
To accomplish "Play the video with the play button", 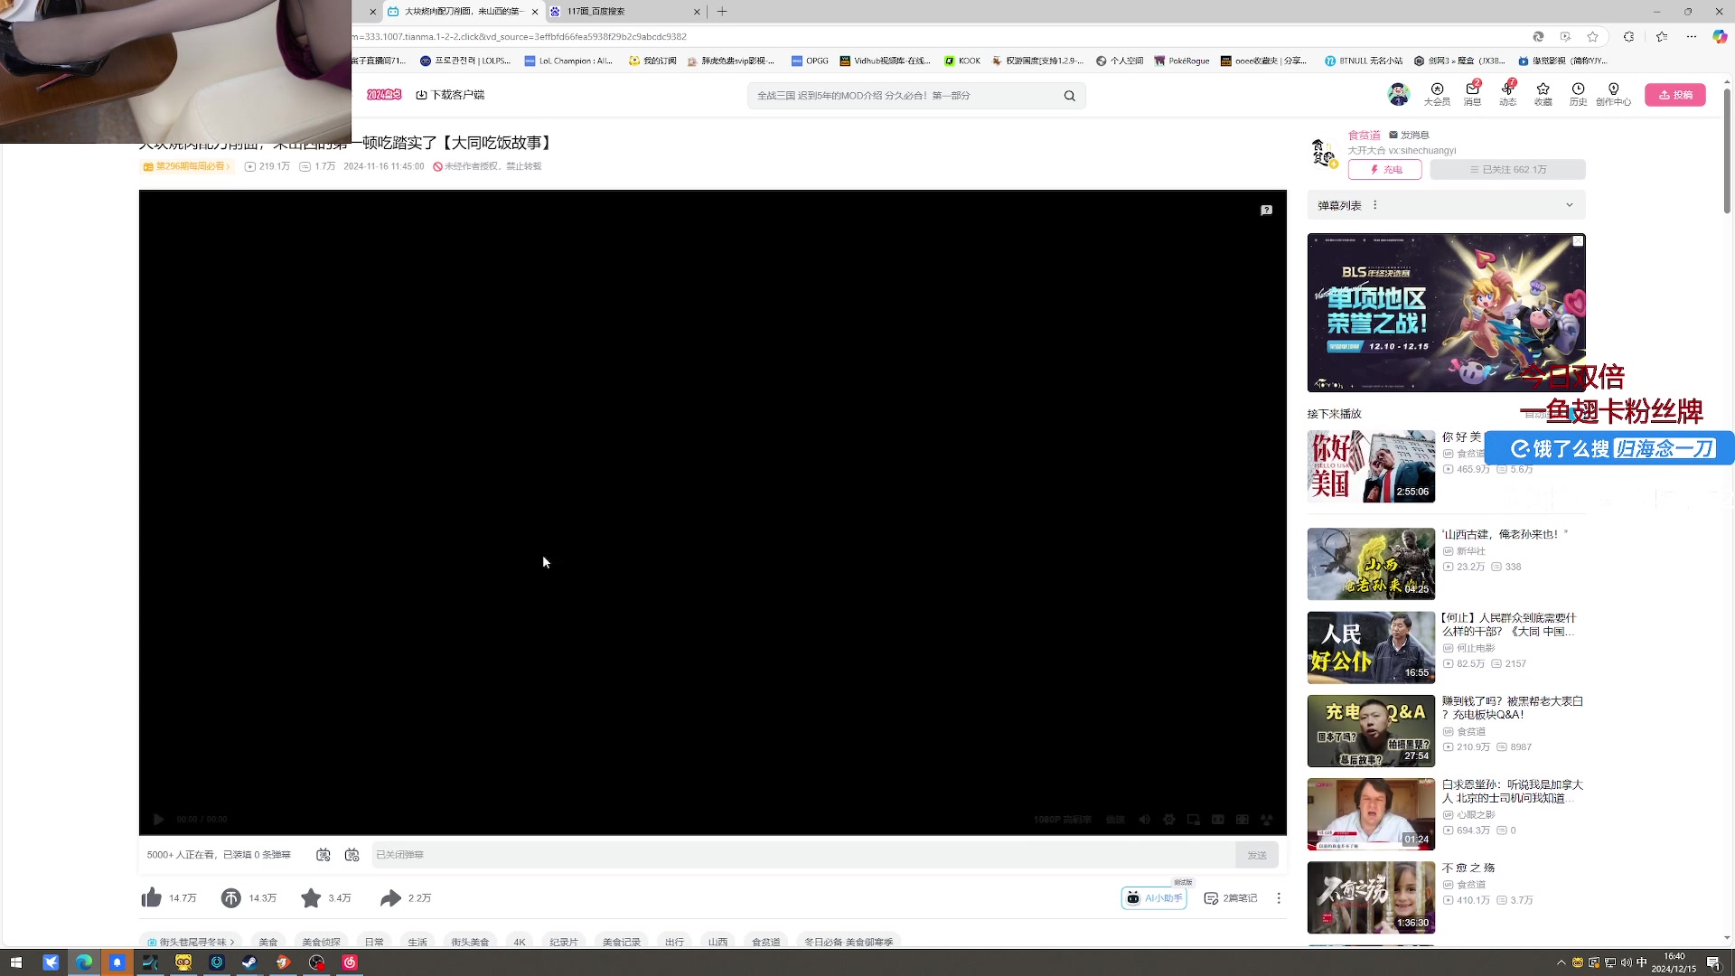I will coord(158,820).
